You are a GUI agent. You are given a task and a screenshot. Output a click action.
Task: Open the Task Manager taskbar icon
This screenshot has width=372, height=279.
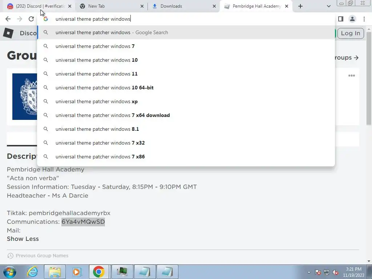click(122, 272)
